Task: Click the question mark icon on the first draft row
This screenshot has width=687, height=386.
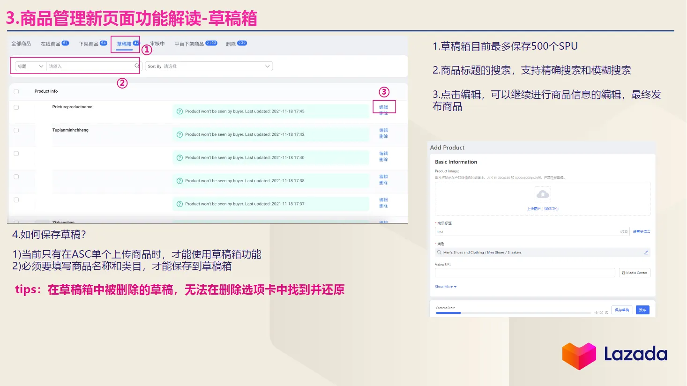Action: click(179, 111)
